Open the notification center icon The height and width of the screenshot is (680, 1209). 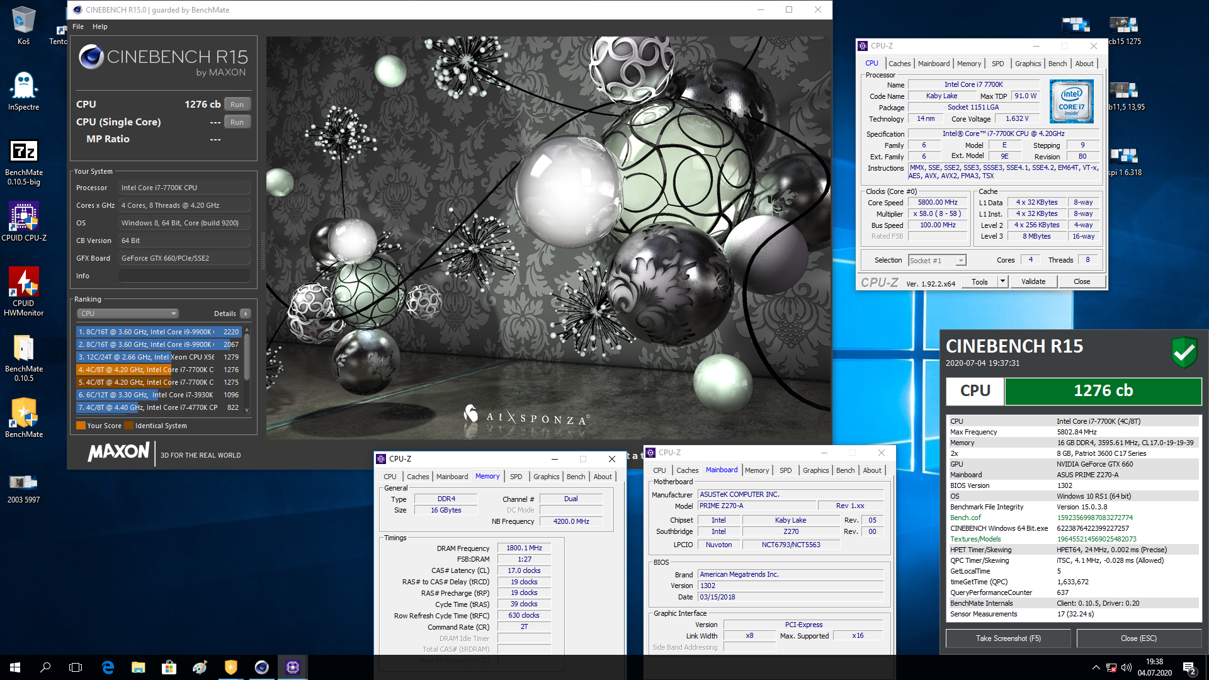coord(1189,667)
